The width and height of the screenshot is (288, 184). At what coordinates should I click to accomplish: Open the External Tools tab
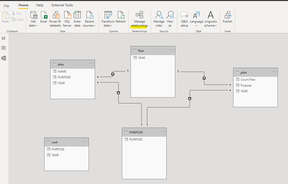click(x=62, y=5)
